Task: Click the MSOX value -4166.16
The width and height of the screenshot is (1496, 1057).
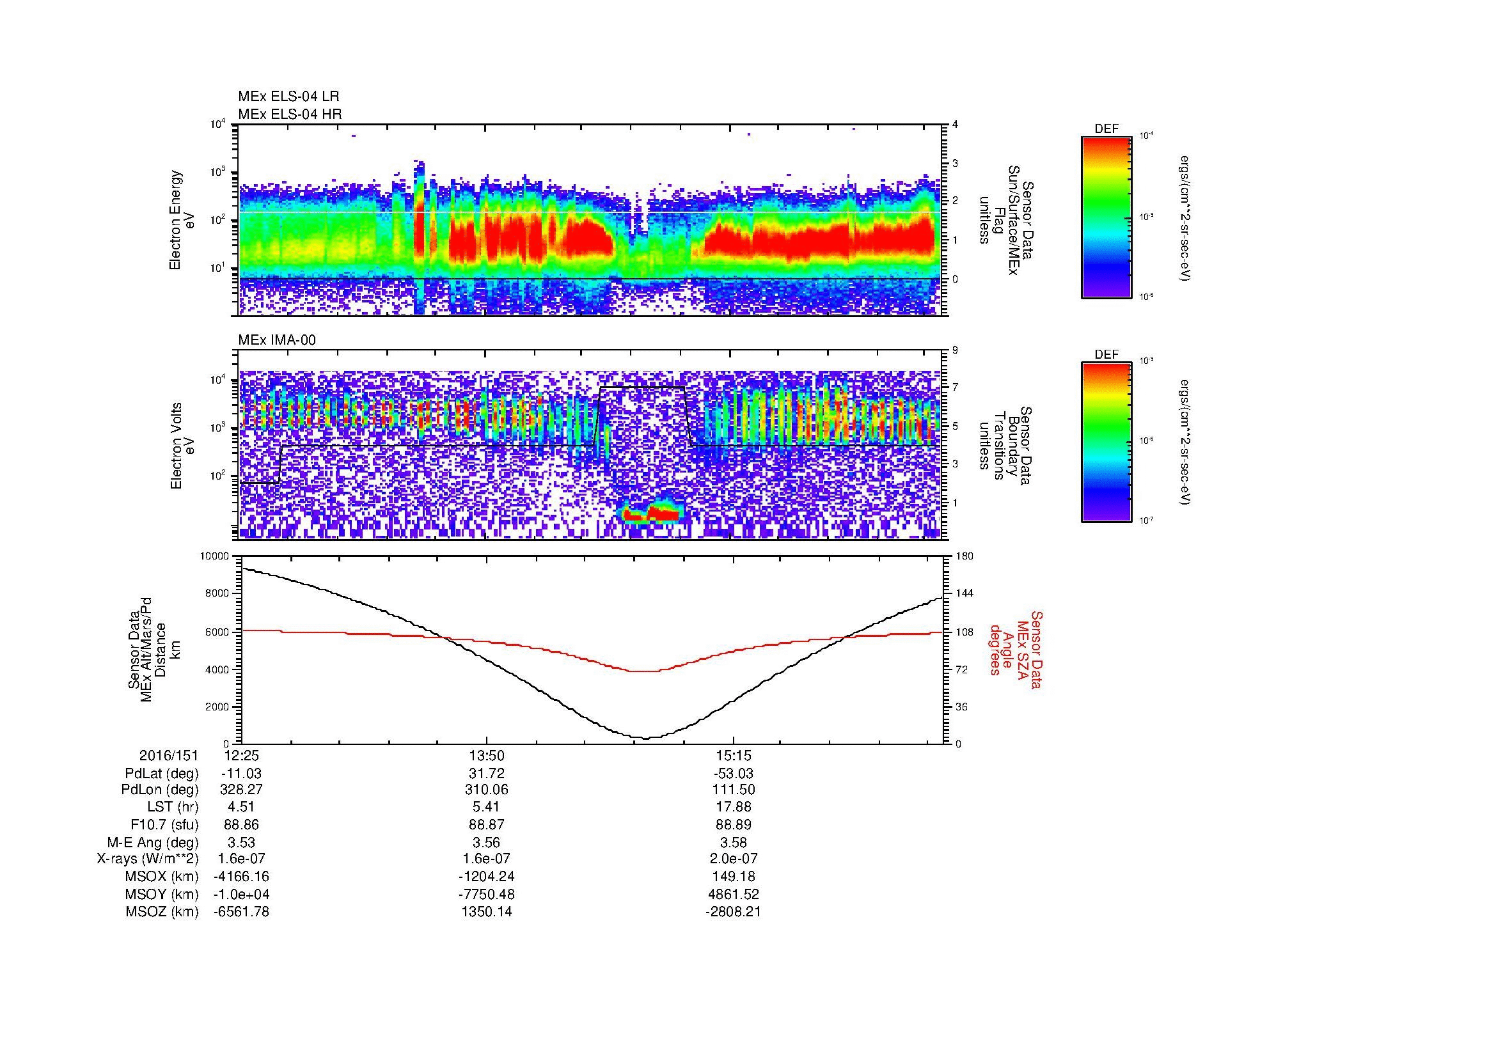Action: click(x=241, y=877)
